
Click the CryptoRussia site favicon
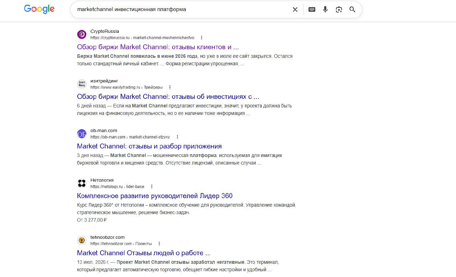coord(82,34)
